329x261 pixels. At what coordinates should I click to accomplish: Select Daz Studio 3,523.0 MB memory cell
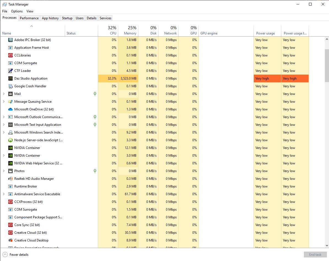point(128,78)
